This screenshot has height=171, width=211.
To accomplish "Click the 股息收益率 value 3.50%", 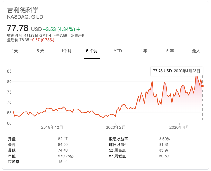I will [164, 139].
